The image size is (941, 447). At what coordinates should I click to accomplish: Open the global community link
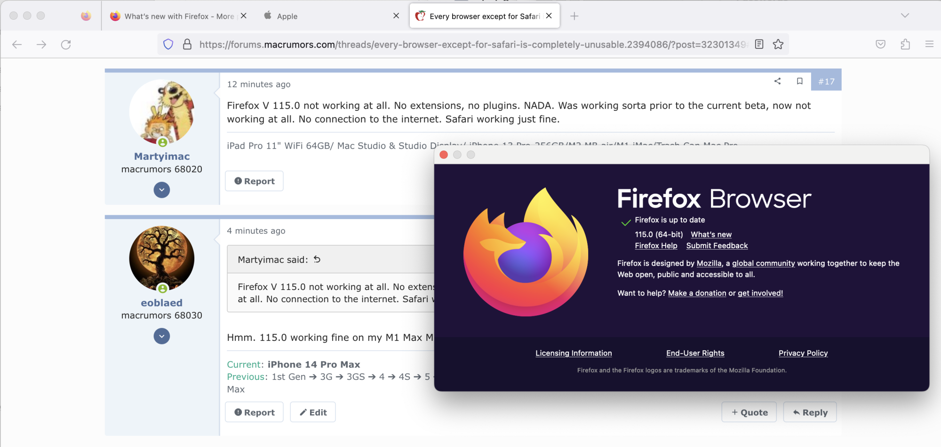764,263
